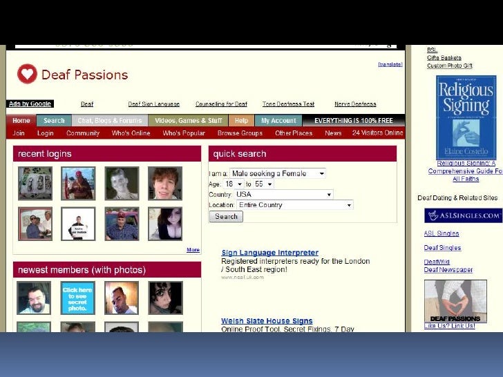Open the recent login photo of the person in red with a flag
Viewport: 503px width, 377px height.
coord(78,184)
